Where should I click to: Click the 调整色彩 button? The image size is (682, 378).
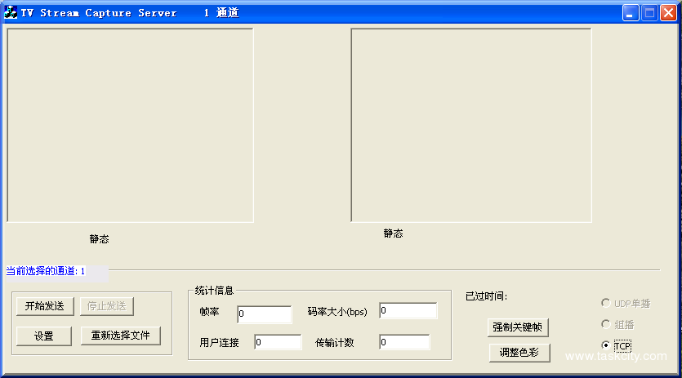point(519,353)
